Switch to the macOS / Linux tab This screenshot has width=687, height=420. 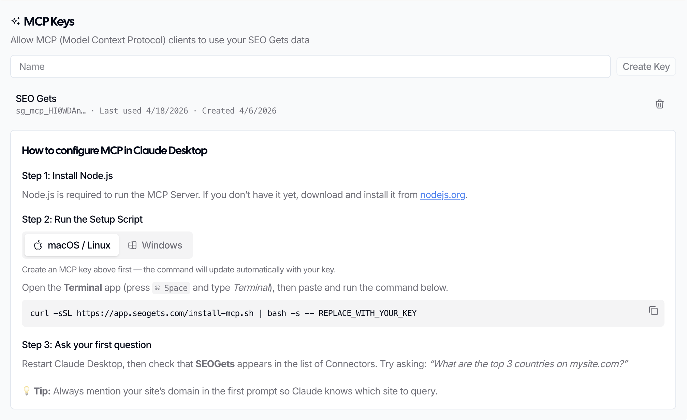pyautogui.click(x=72, y=245)
